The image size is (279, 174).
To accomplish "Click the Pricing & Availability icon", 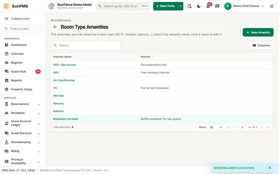I will (x=7, y=161).
